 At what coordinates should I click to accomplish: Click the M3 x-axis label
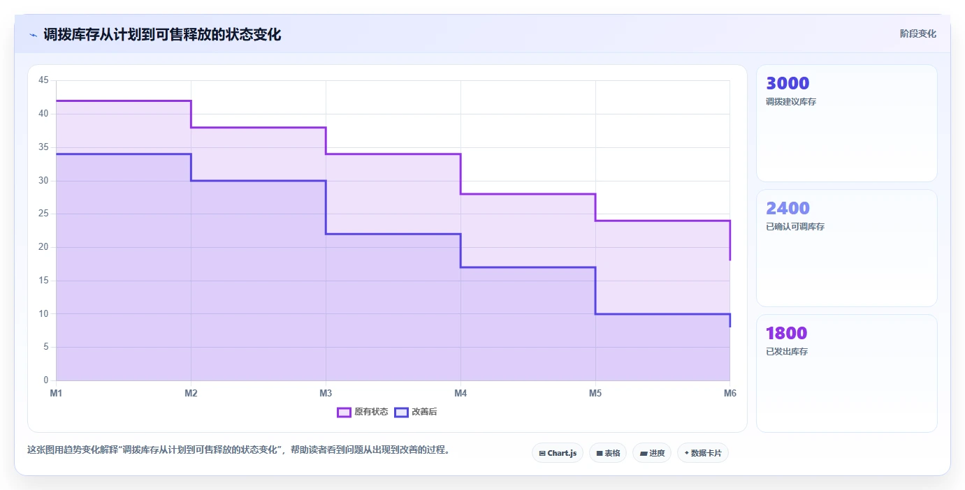pos(326,393)
